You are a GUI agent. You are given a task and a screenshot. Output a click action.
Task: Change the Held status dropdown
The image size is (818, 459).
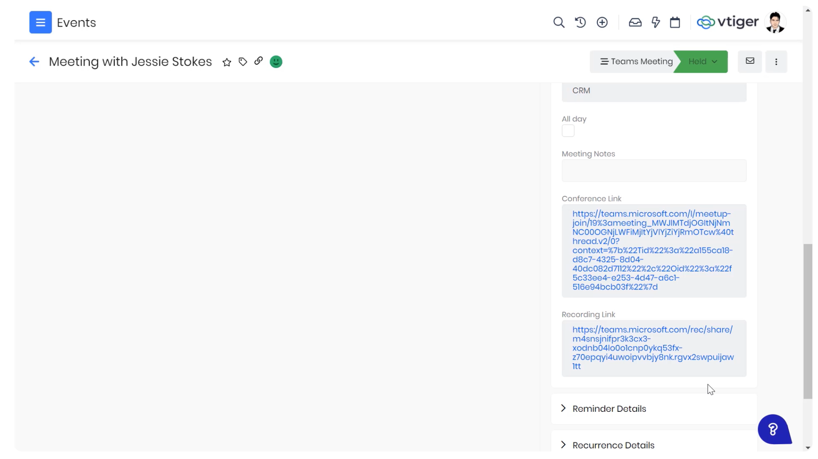(x=702, y=62)
